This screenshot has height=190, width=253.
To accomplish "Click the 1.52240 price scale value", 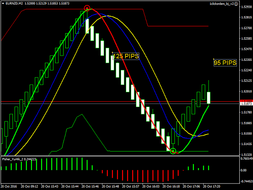I will [x=247, y=70].
